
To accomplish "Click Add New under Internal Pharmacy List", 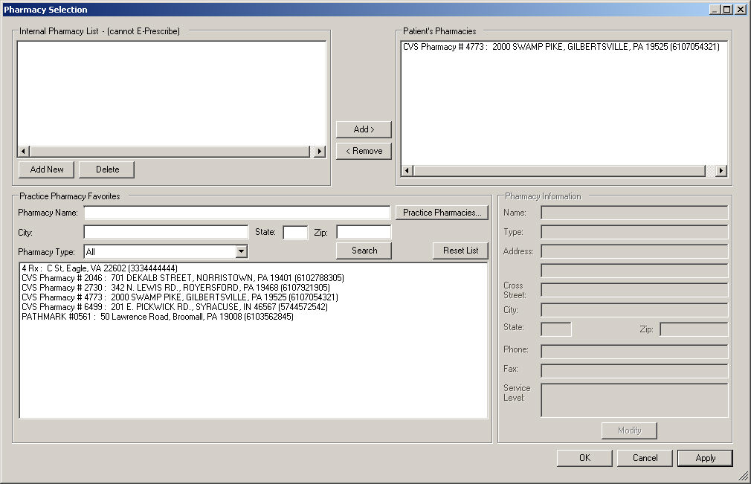I will [x=46, y=170].
